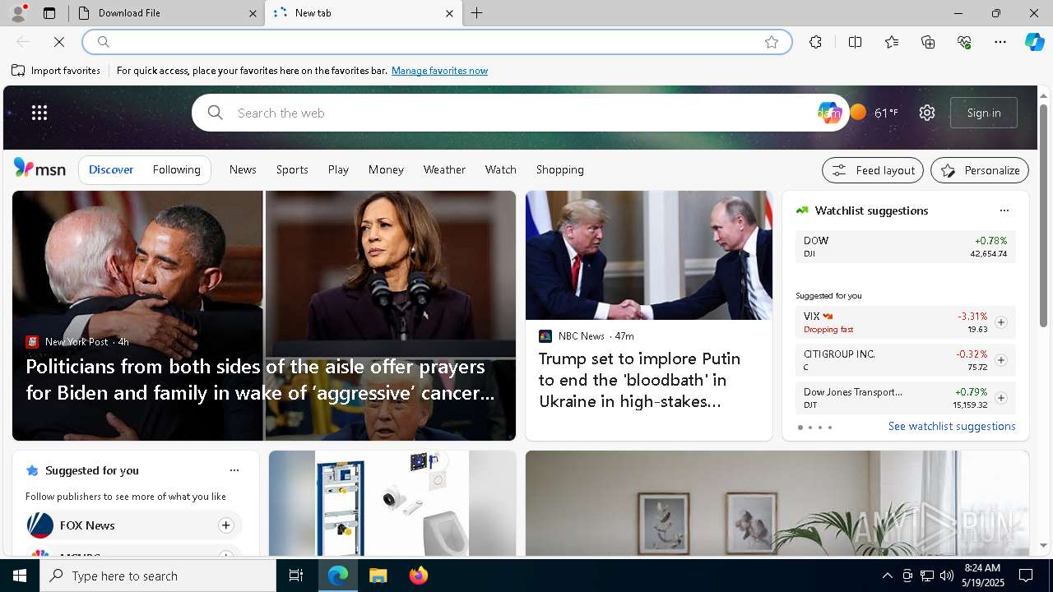Open the Weather menu item
Screen dimensions: 1053x592
pos(444,169)
